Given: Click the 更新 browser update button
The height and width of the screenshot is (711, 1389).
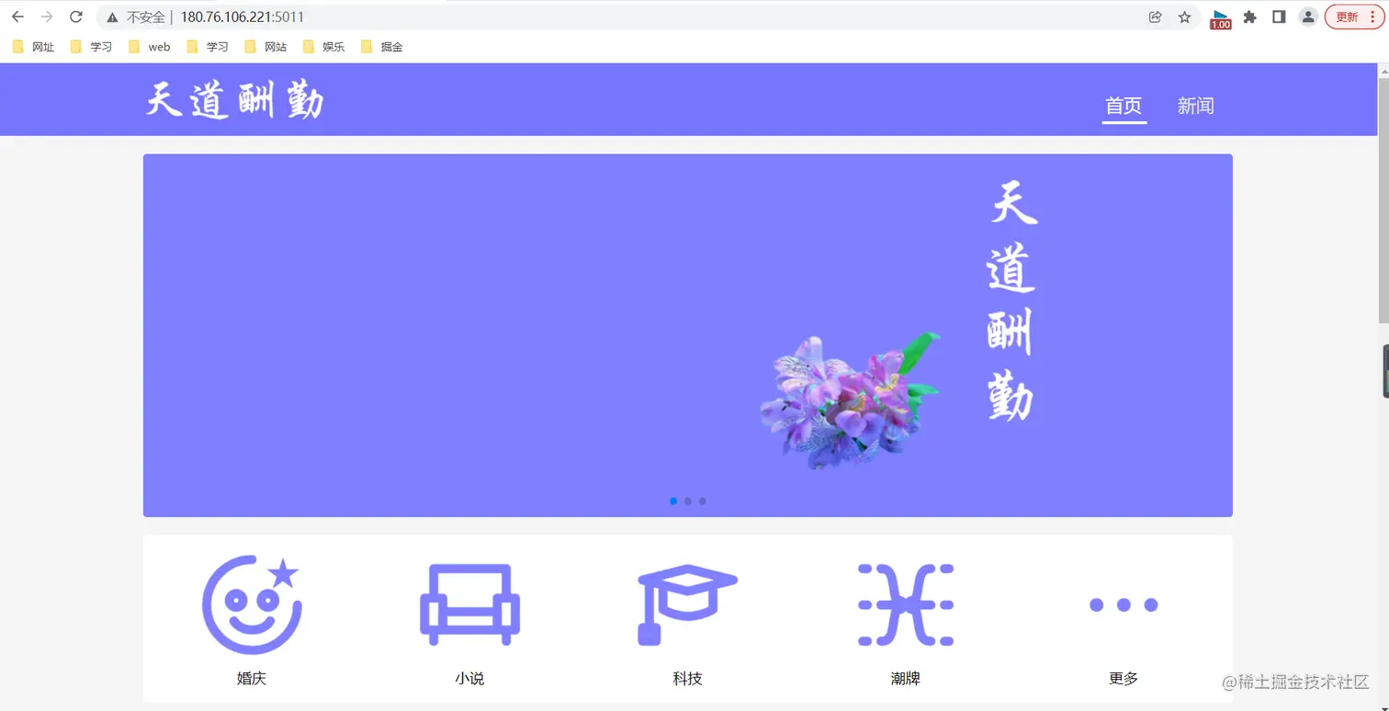Looking at the screenshot, I should coord(1347,17).
